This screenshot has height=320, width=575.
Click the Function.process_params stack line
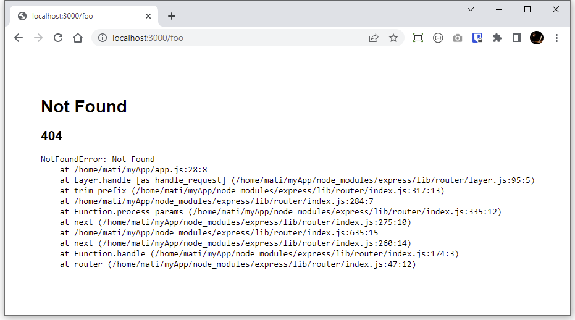[280, 212]
